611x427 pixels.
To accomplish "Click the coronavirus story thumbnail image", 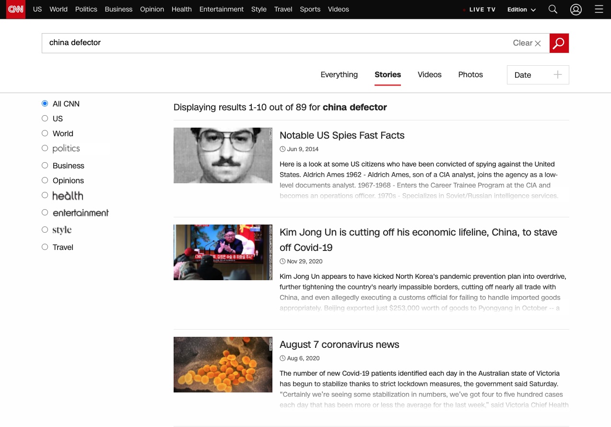I will click(x=223, y=365).
